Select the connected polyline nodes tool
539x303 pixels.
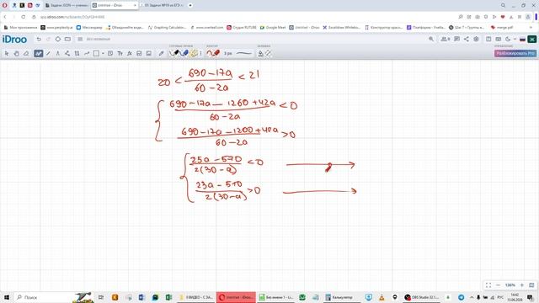tap(67, 53)
